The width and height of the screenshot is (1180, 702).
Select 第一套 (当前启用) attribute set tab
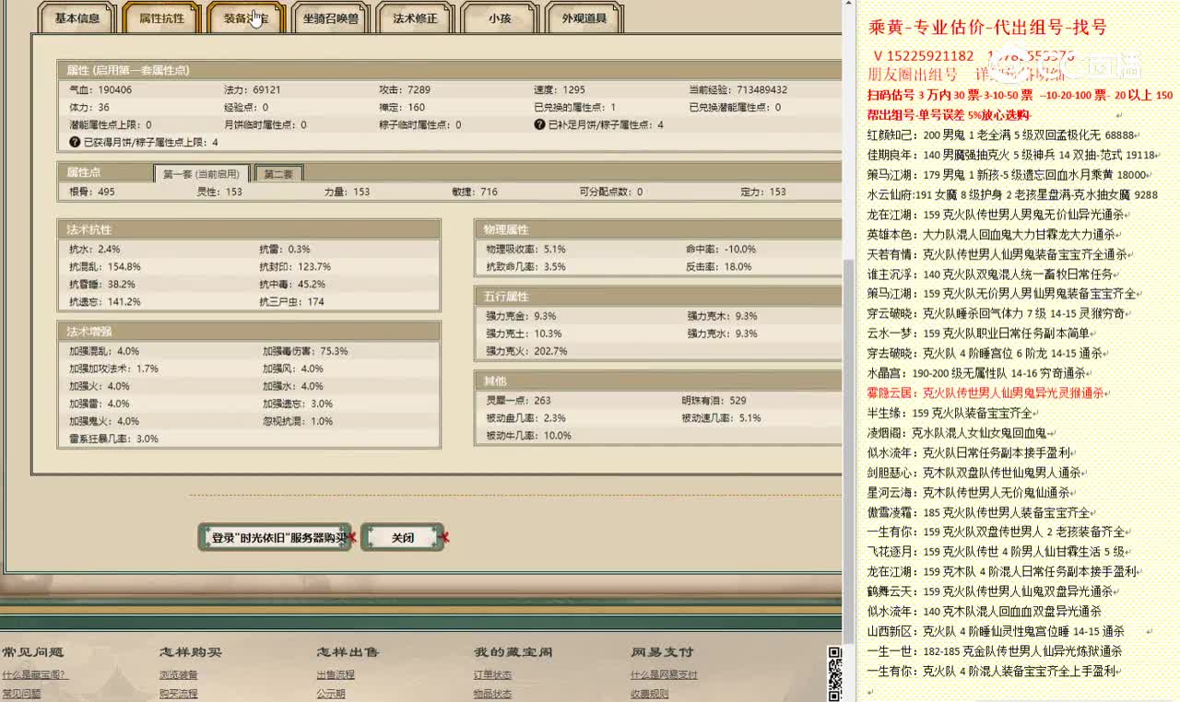point(202,173)
